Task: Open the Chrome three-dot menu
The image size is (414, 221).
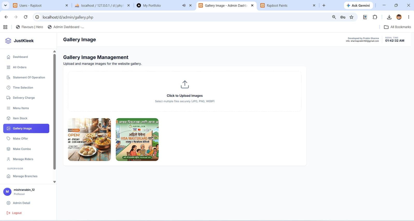Action: pyautogui.click(x=409, y=17)
